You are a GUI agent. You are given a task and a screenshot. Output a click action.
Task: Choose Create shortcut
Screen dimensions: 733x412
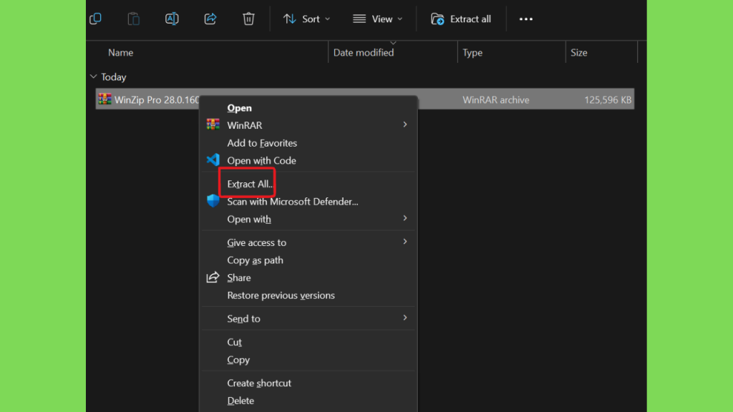click(x=259, y=383)
